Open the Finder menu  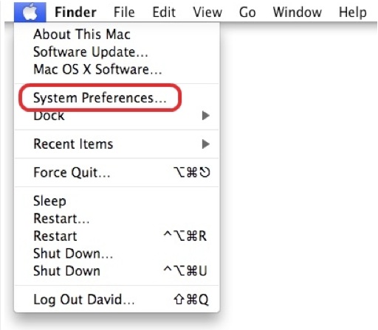[75, 12]
